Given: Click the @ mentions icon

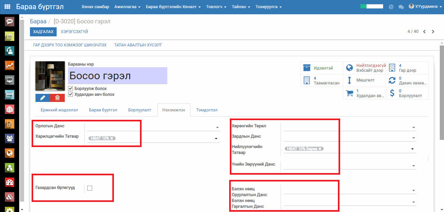Looking at the screenshot, I should [x=391, y=7].
